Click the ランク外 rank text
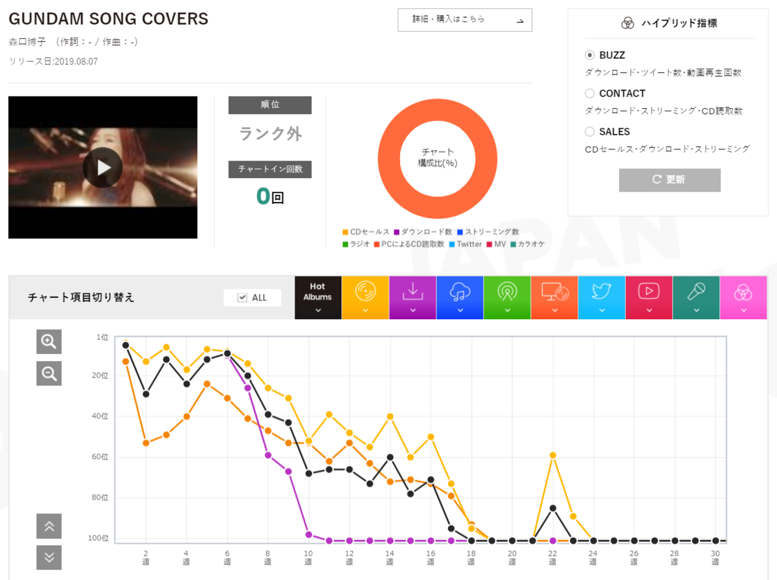Image resolution: width=777 pixels, height=580 pixels. tap(271, 133)
